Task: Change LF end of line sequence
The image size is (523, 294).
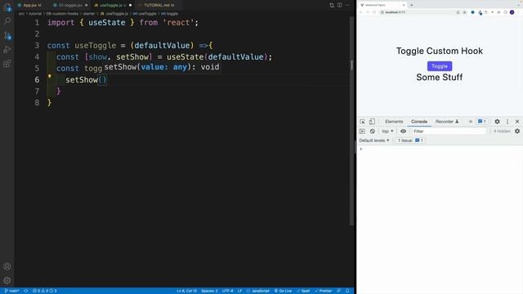Action: pyautogui.click(x=239, y=291)
